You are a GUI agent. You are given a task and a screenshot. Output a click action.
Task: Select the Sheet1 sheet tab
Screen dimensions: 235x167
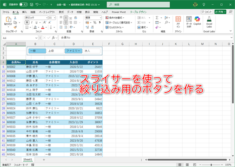28,160
